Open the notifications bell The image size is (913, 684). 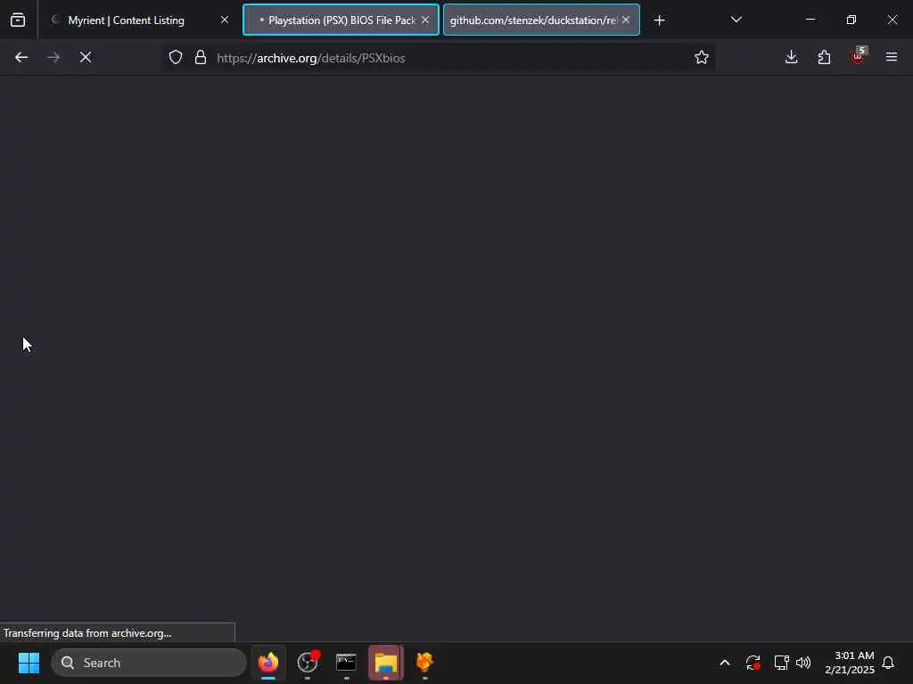click(888, 663)
